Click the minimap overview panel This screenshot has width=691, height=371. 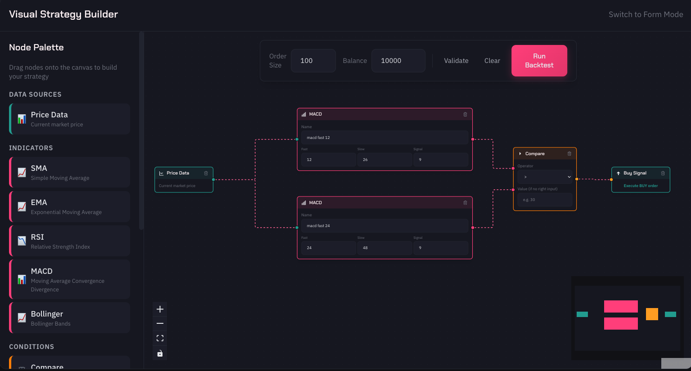(627, 318)
